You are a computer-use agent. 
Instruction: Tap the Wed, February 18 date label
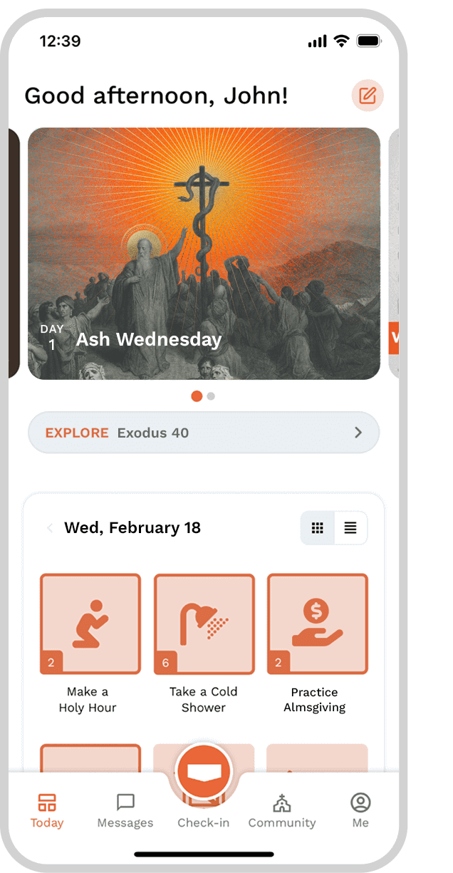coord(132,528)
